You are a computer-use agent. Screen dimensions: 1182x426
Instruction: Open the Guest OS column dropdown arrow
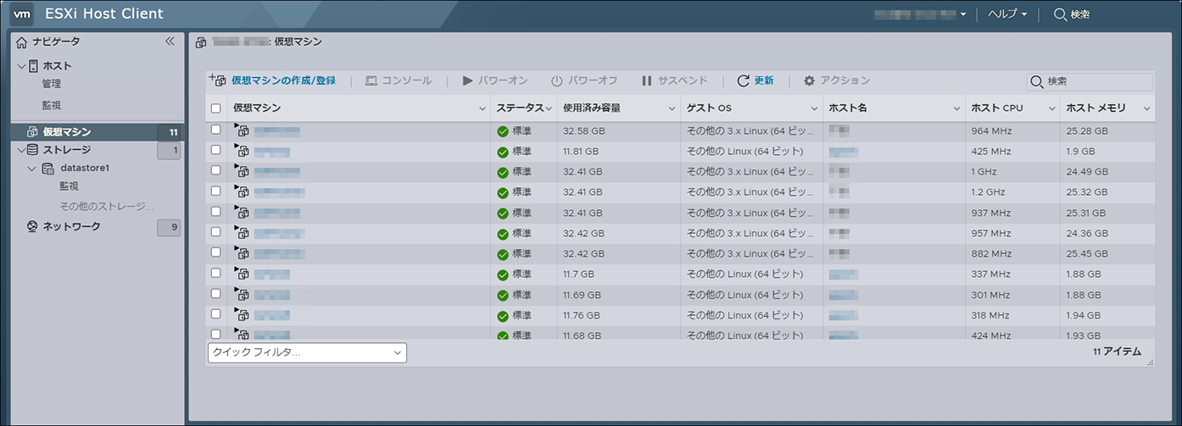(x=814, y=108)
